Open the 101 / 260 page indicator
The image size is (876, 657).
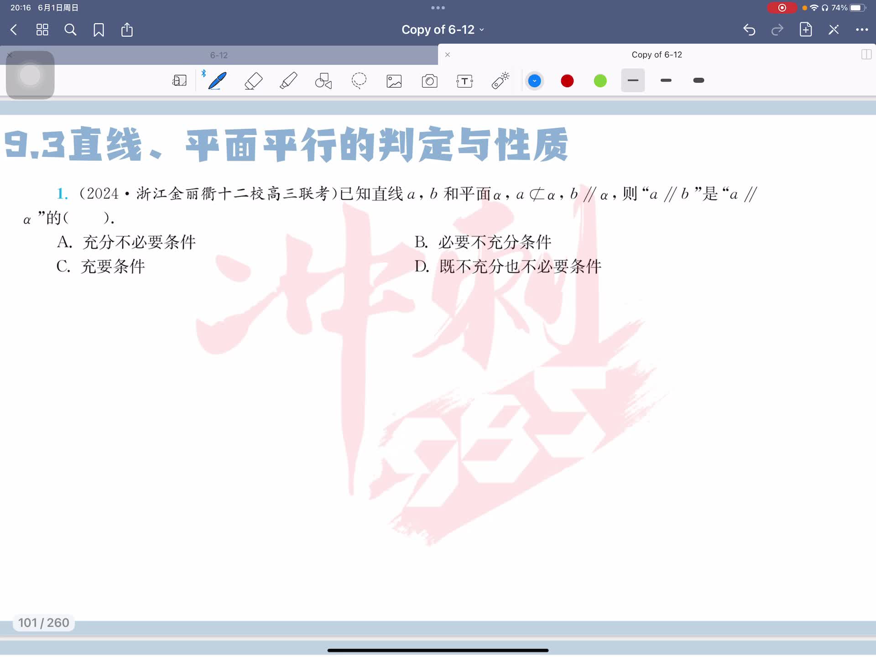(x=44, y=623)
